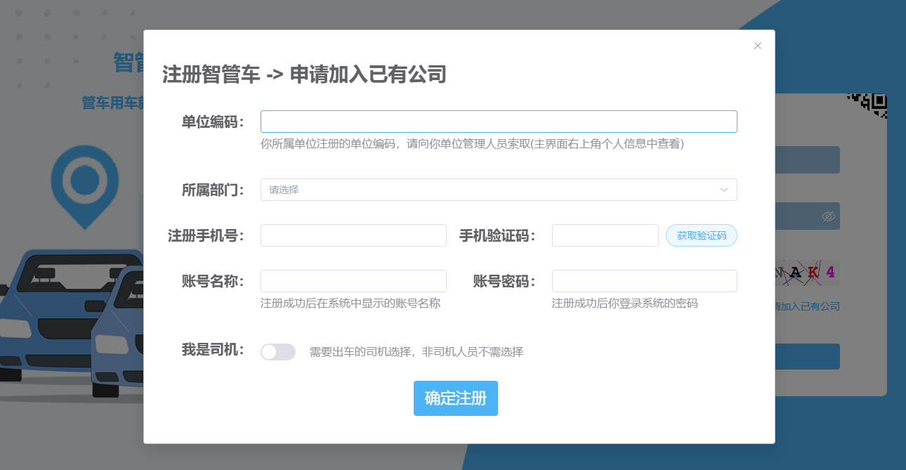The height and width of the screenshot is (470, 906).
Task: Close the registration dialog with X icon
Action: click(x=757, y=46)
